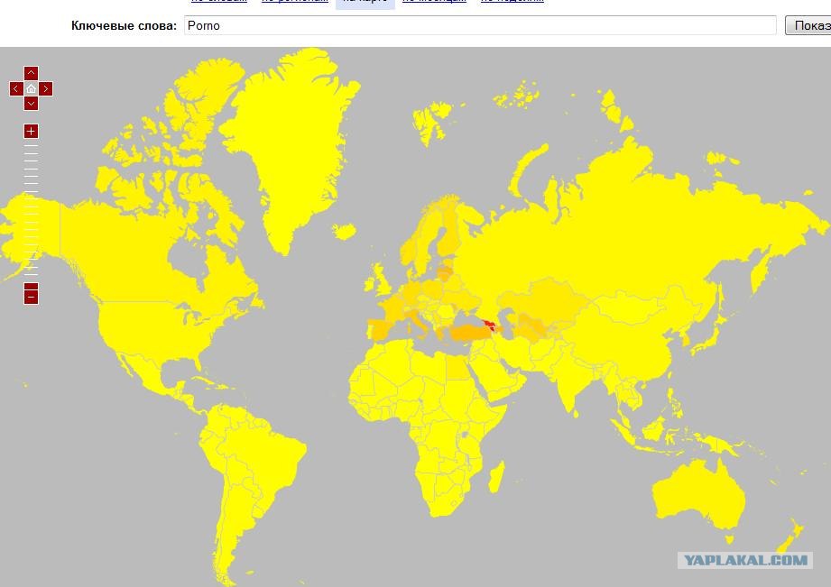
Task: Click Japan on the map
Action: pyautogui.click(x=707, y=340)
